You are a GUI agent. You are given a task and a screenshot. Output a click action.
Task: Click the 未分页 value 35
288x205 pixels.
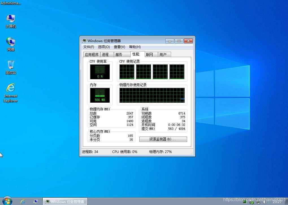click(x=131, y=140)
